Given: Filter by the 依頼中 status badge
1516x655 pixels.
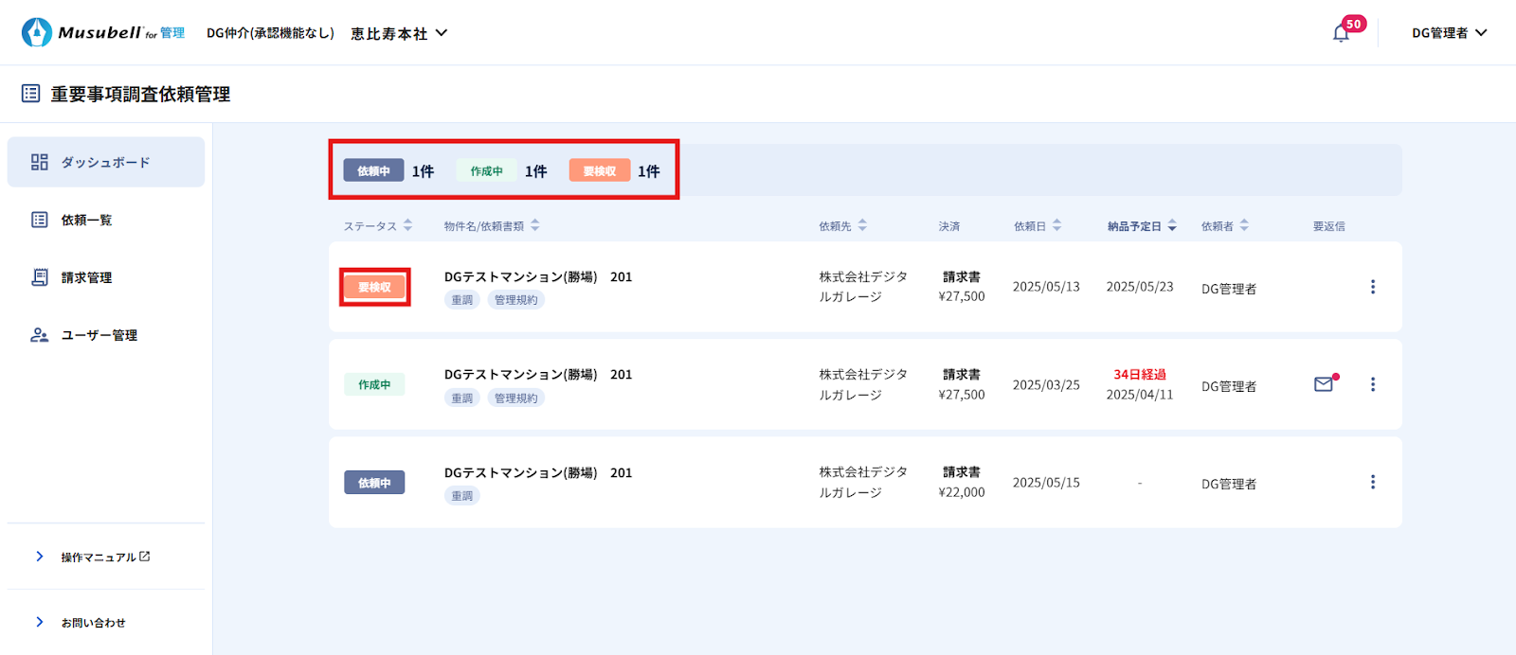Looking at the screenshot, I should (x=373, y=171).
